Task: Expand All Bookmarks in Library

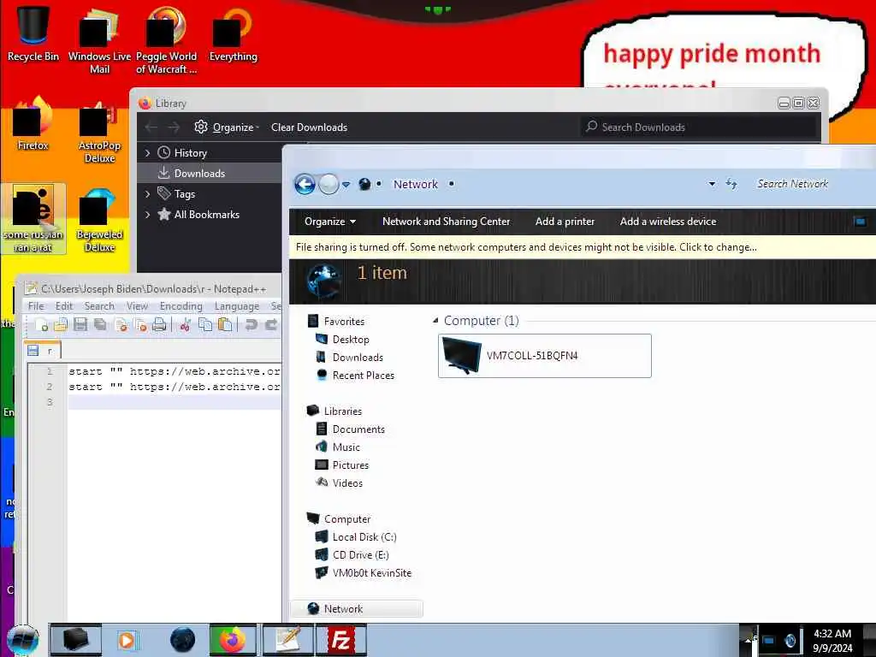Action: (147, 215)
